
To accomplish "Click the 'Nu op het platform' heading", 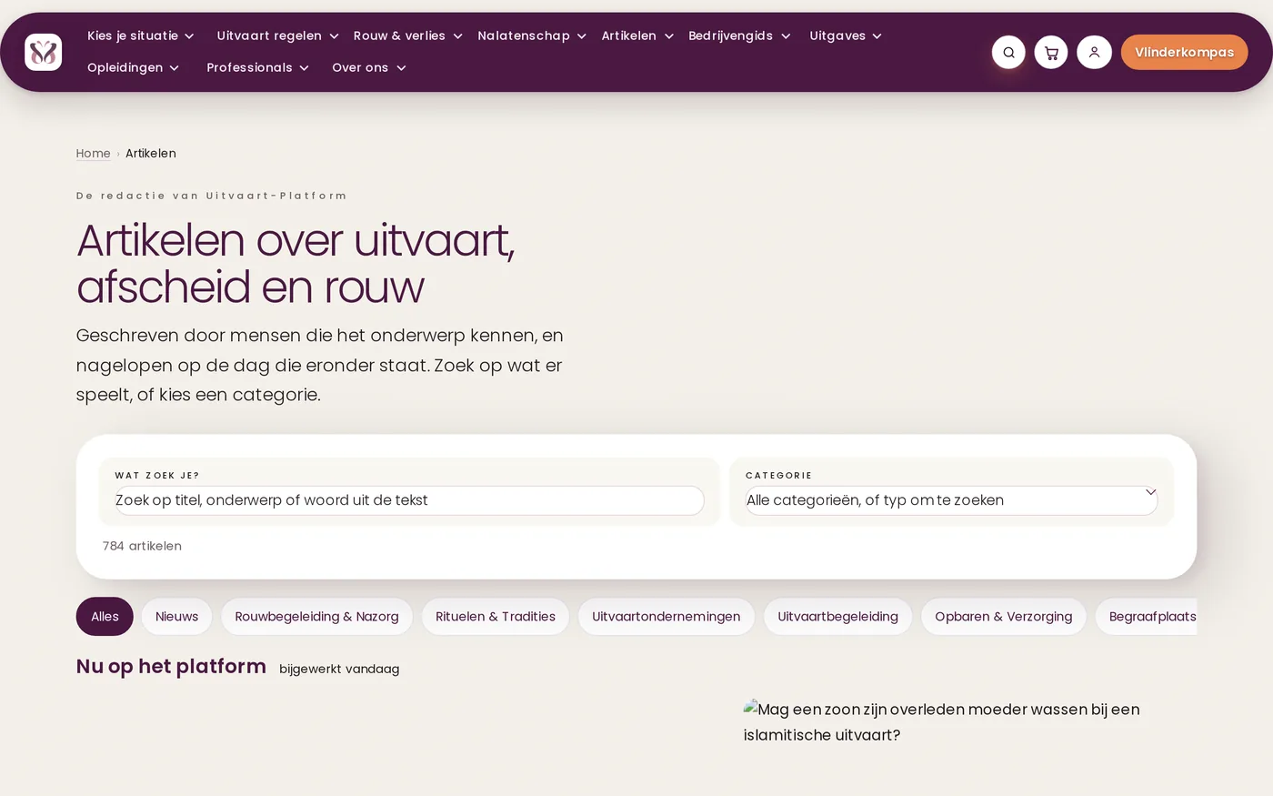I will coord(171,666).
